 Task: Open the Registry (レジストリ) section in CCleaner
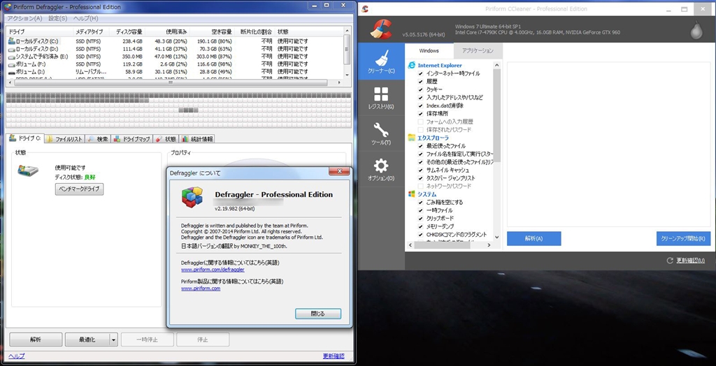point(381,97)
